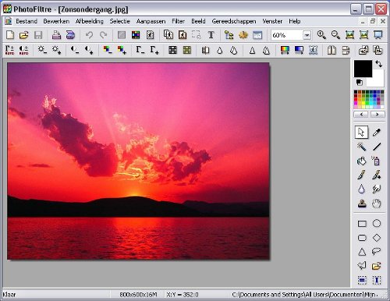The image size is (390, 301).
Task: Select the Line drawing tool
Action: [377, 147]
